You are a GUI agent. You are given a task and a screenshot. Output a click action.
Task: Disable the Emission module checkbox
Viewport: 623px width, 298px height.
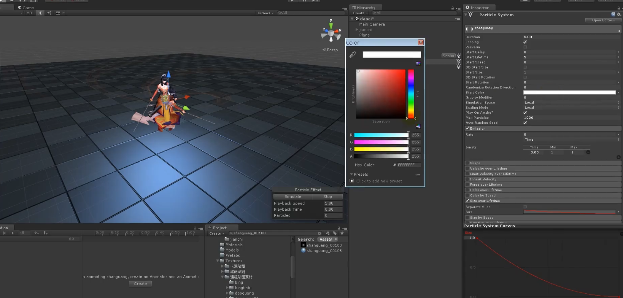(467, 128)
